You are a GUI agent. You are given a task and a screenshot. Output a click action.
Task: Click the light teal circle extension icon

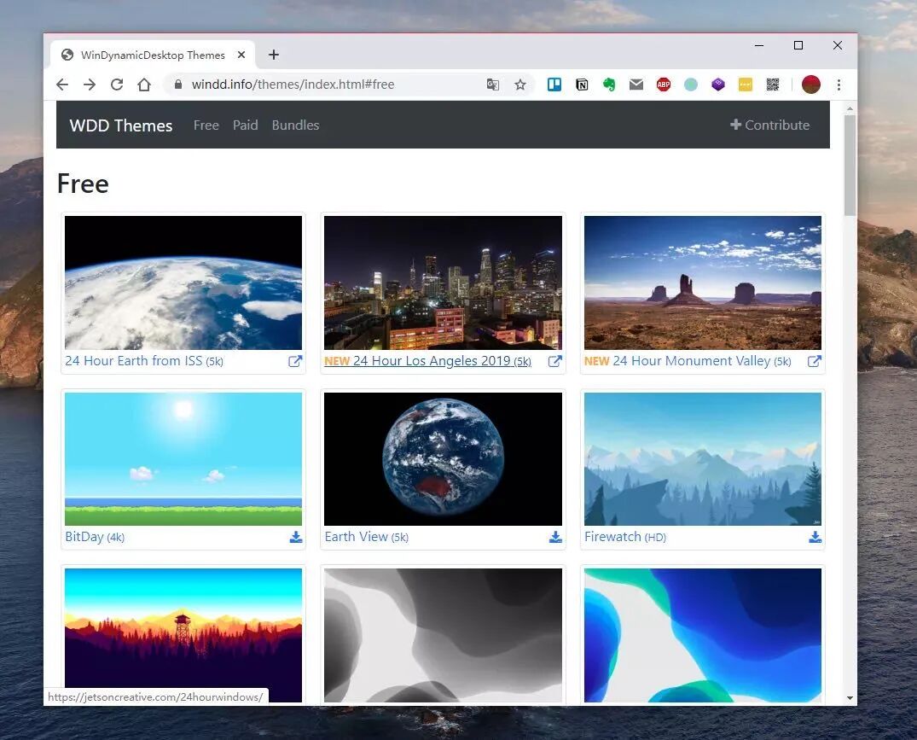[x=691, y=84]
